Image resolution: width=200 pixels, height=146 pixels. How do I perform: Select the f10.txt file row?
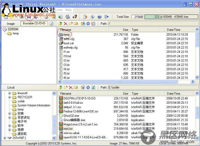click(x=126, y=56)
